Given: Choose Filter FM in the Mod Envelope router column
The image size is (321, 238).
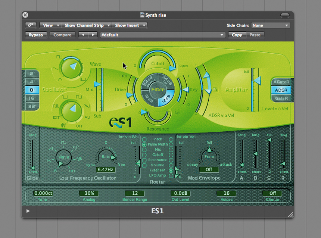Looking at the screenshot, I should click(171, 170).
